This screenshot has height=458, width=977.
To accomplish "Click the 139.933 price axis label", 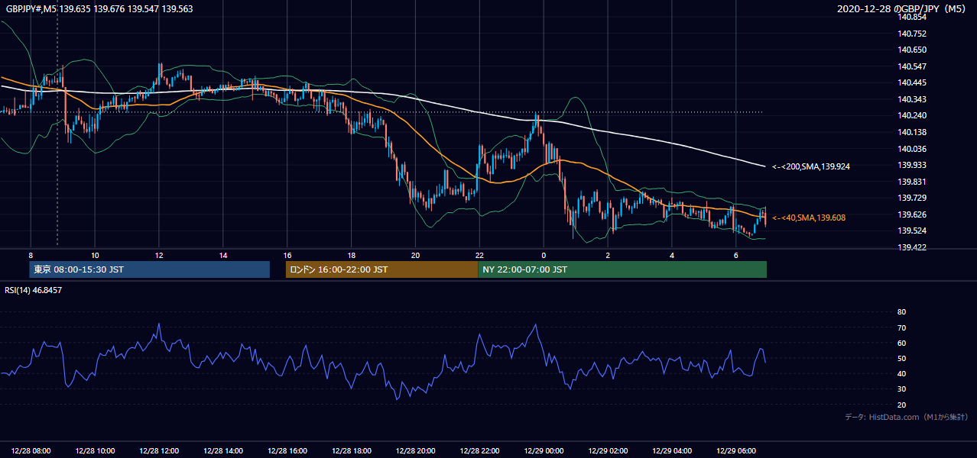I will tap(913, 165).
